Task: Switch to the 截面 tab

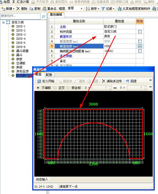Action: [38, 74]
